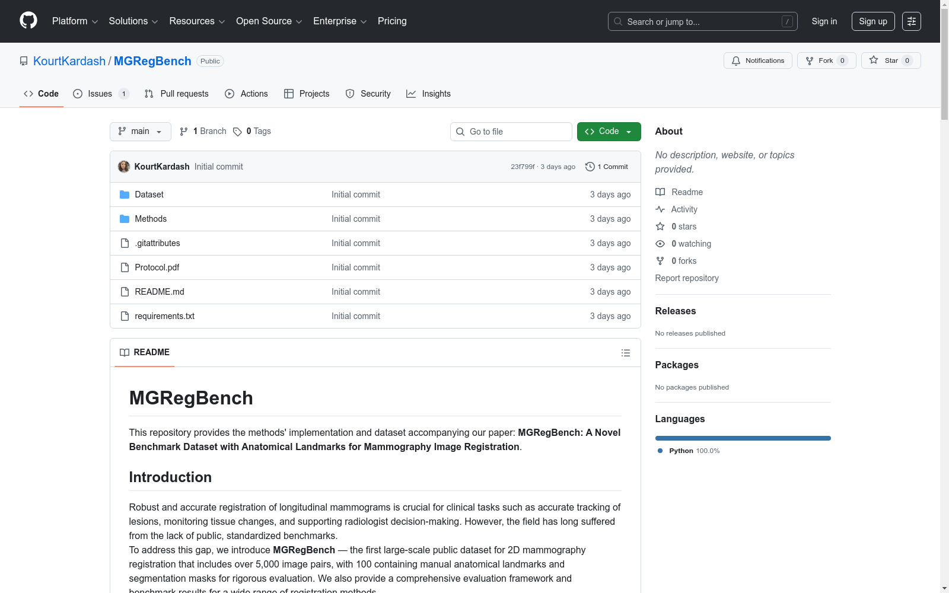Expand the Solutions menu
This screenshot has width=949, height=593.
(x=133, y=21)
